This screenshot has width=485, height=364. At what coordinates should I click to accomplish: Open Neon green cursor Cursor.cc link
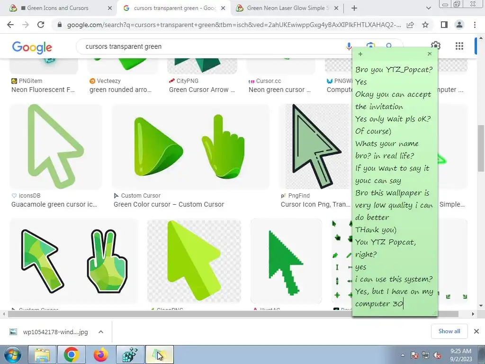[279, 90]
